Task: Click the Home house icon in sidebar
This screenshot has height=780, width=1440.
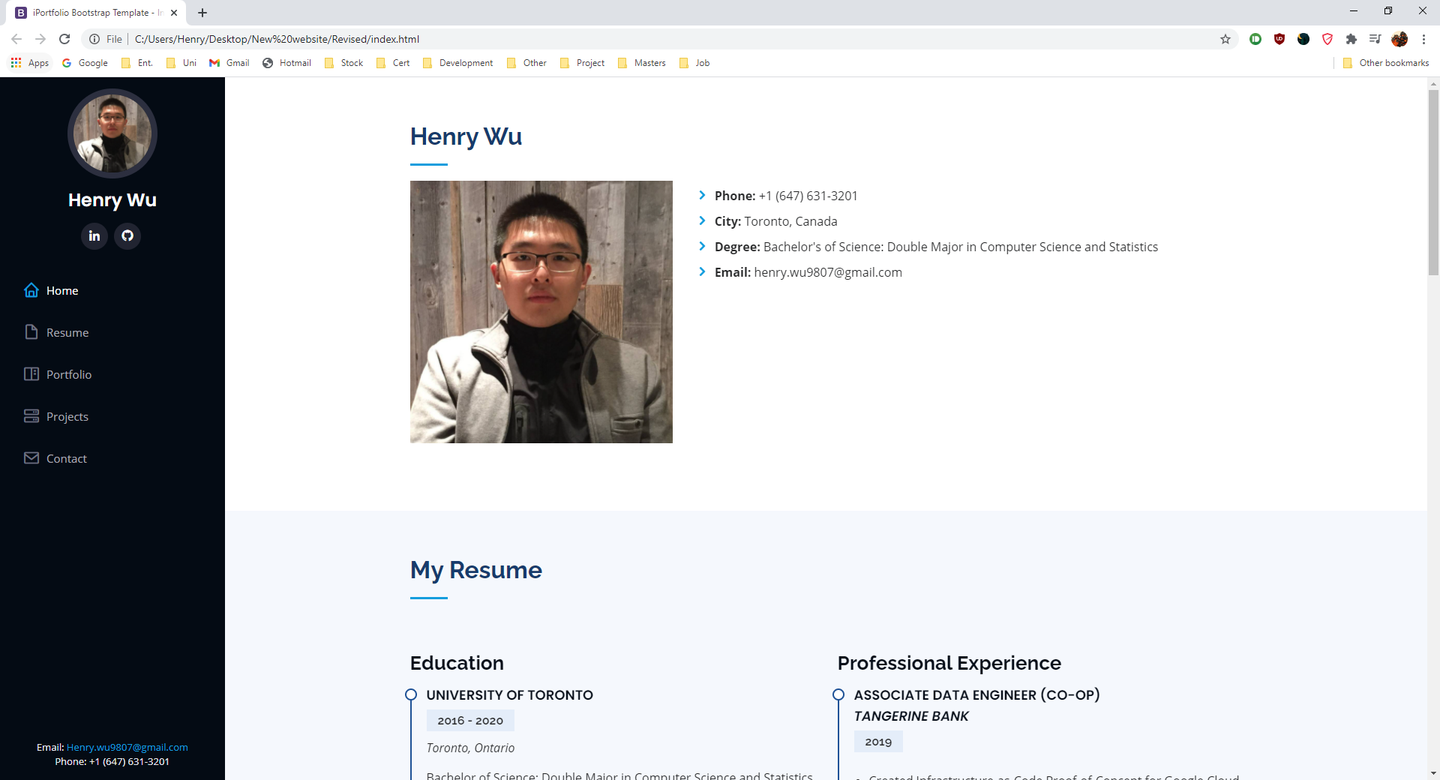Action: tap(31, 290)
